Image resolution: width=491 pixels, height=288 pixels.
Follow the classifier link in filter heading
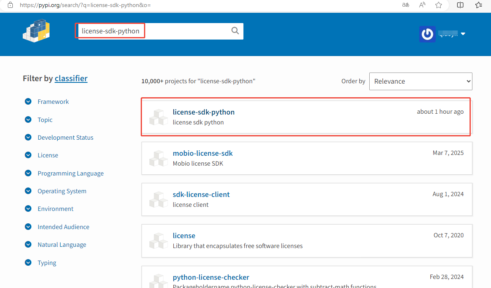(x=71, y=78)
